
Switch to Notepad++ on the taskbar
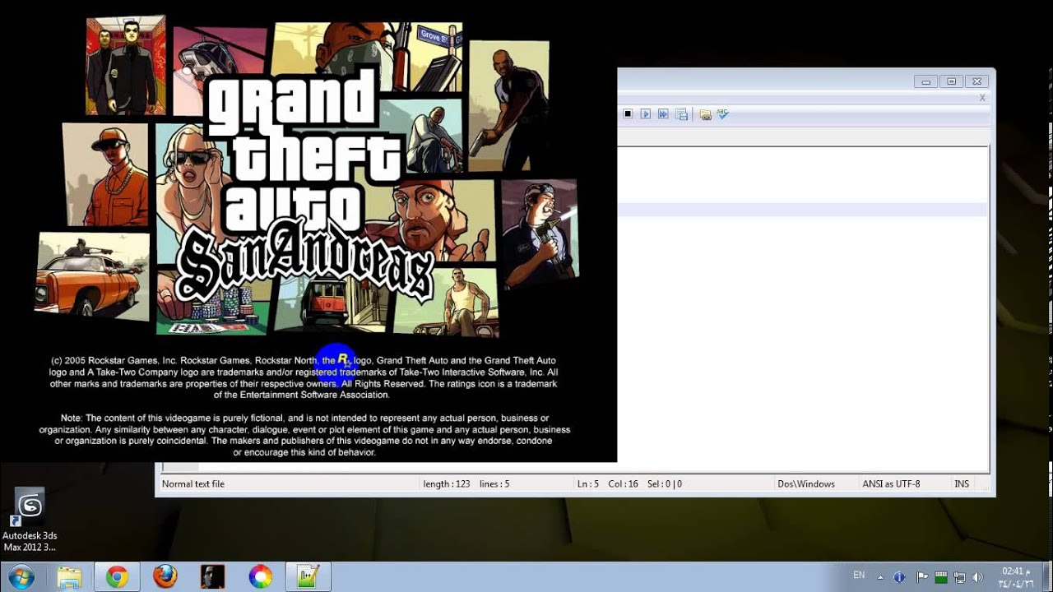308,577
